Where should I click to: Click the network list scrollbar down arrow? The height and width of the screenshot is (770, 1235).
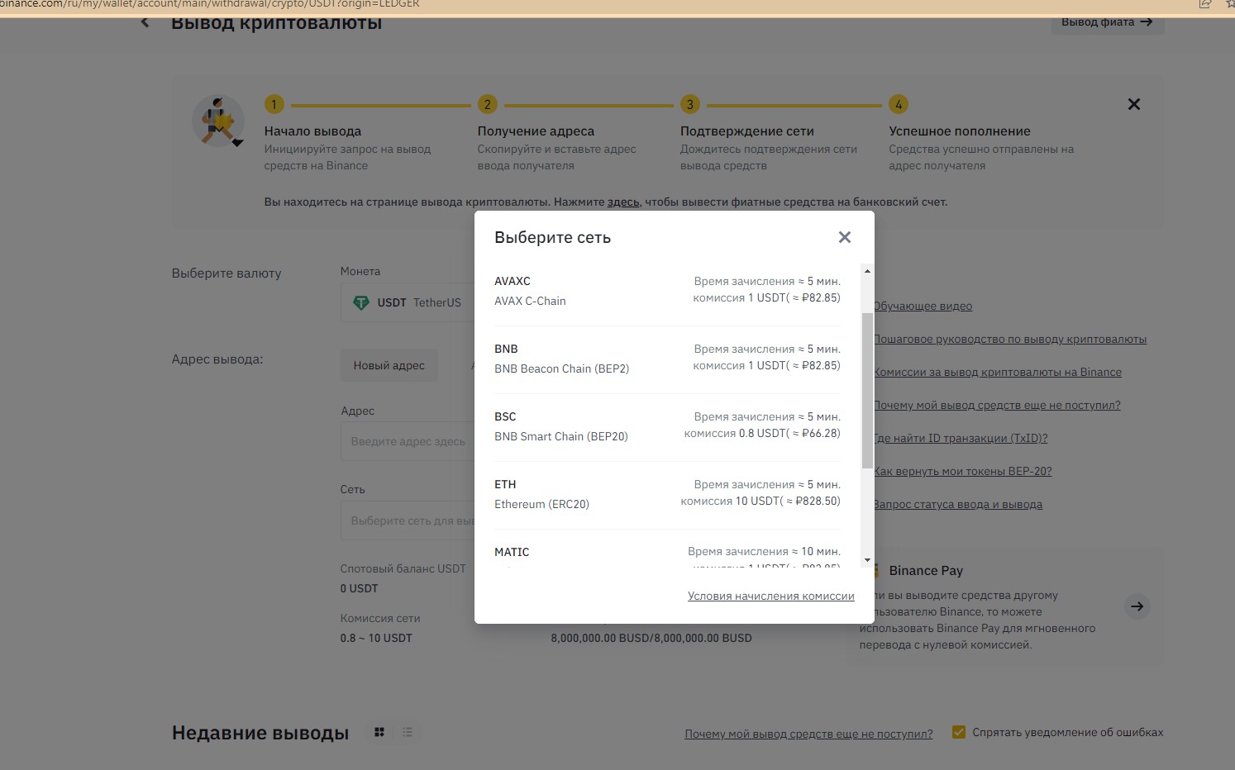tap(867, 560)
